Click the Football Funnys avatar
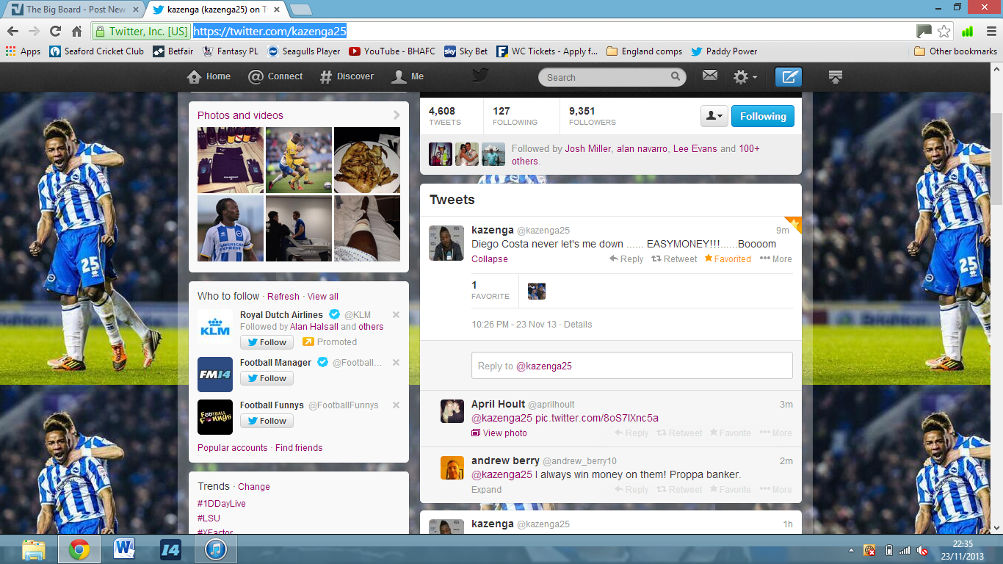Image resolution: width=1003 pixels, height=564 pixels. (x=215, y=417)
